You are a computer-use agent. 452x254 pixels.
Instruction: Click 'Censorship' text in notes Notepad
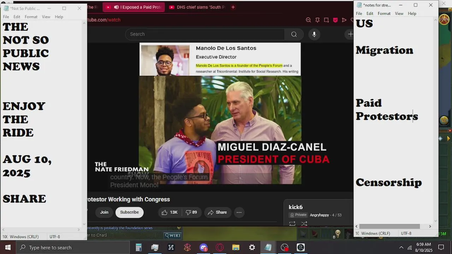[388, 183]
